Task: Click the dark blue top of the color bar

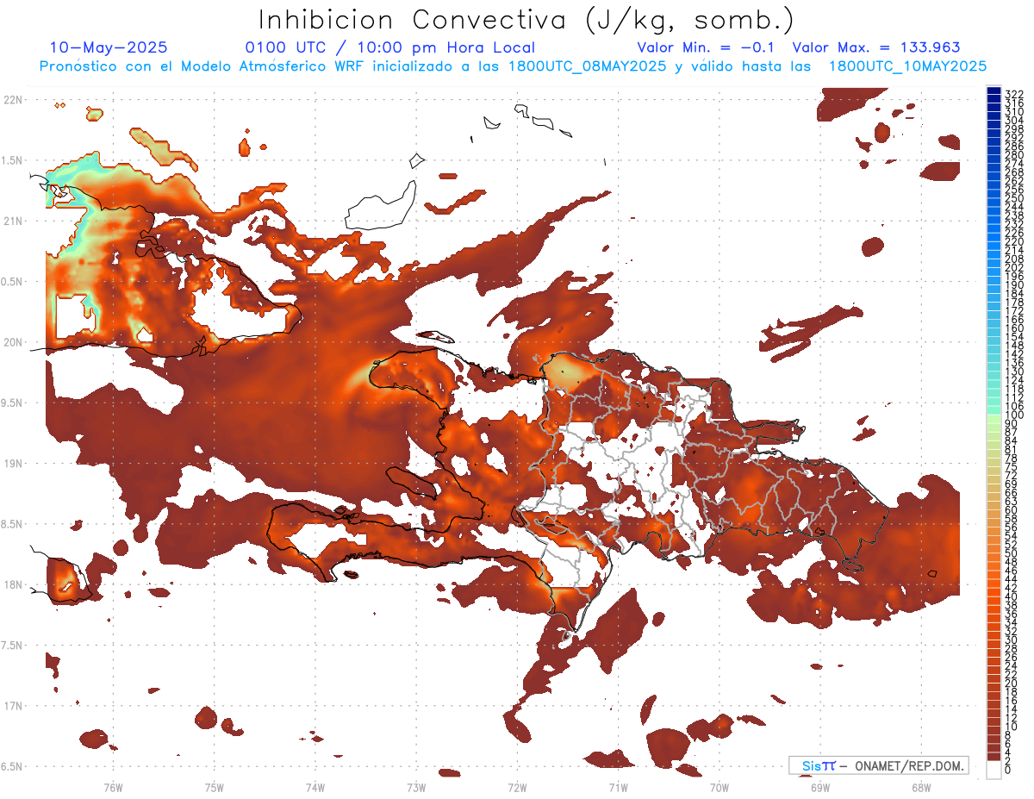Action: click(x=994, y=91)
